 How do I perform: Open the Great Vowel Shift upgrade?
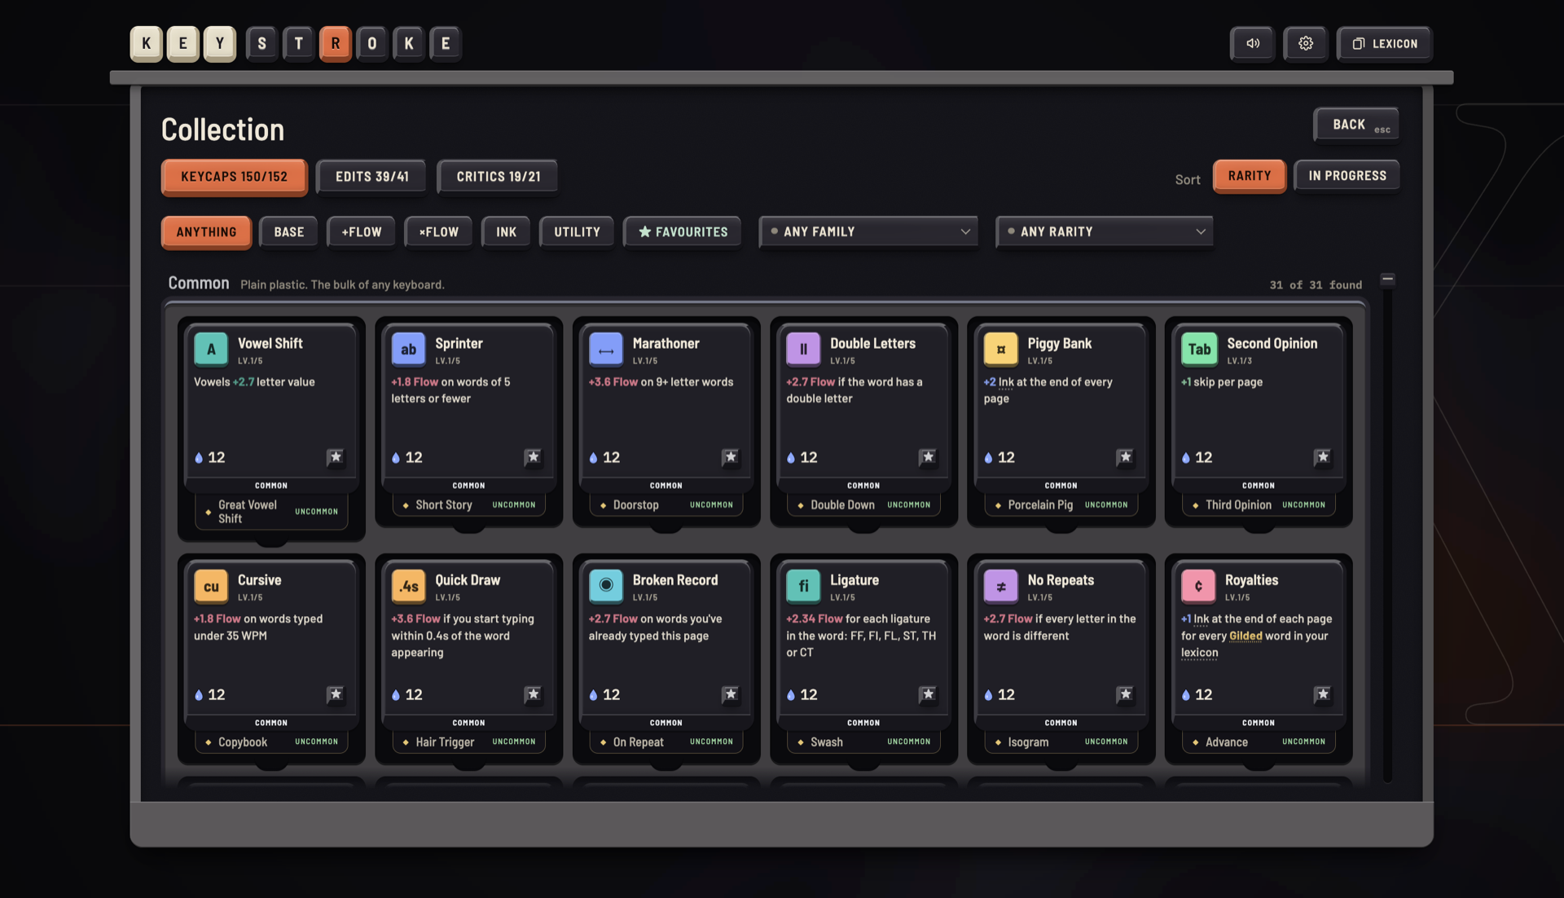pyautogui.click(x=271, y=512)
